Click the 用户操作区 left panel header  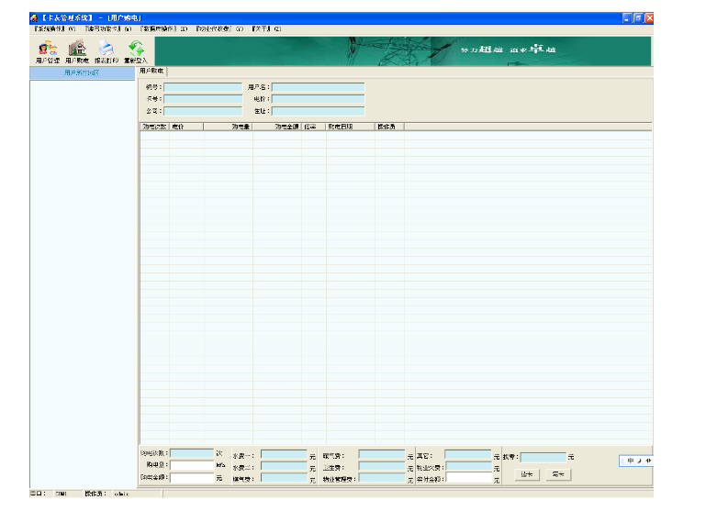[x=83, y=72]
